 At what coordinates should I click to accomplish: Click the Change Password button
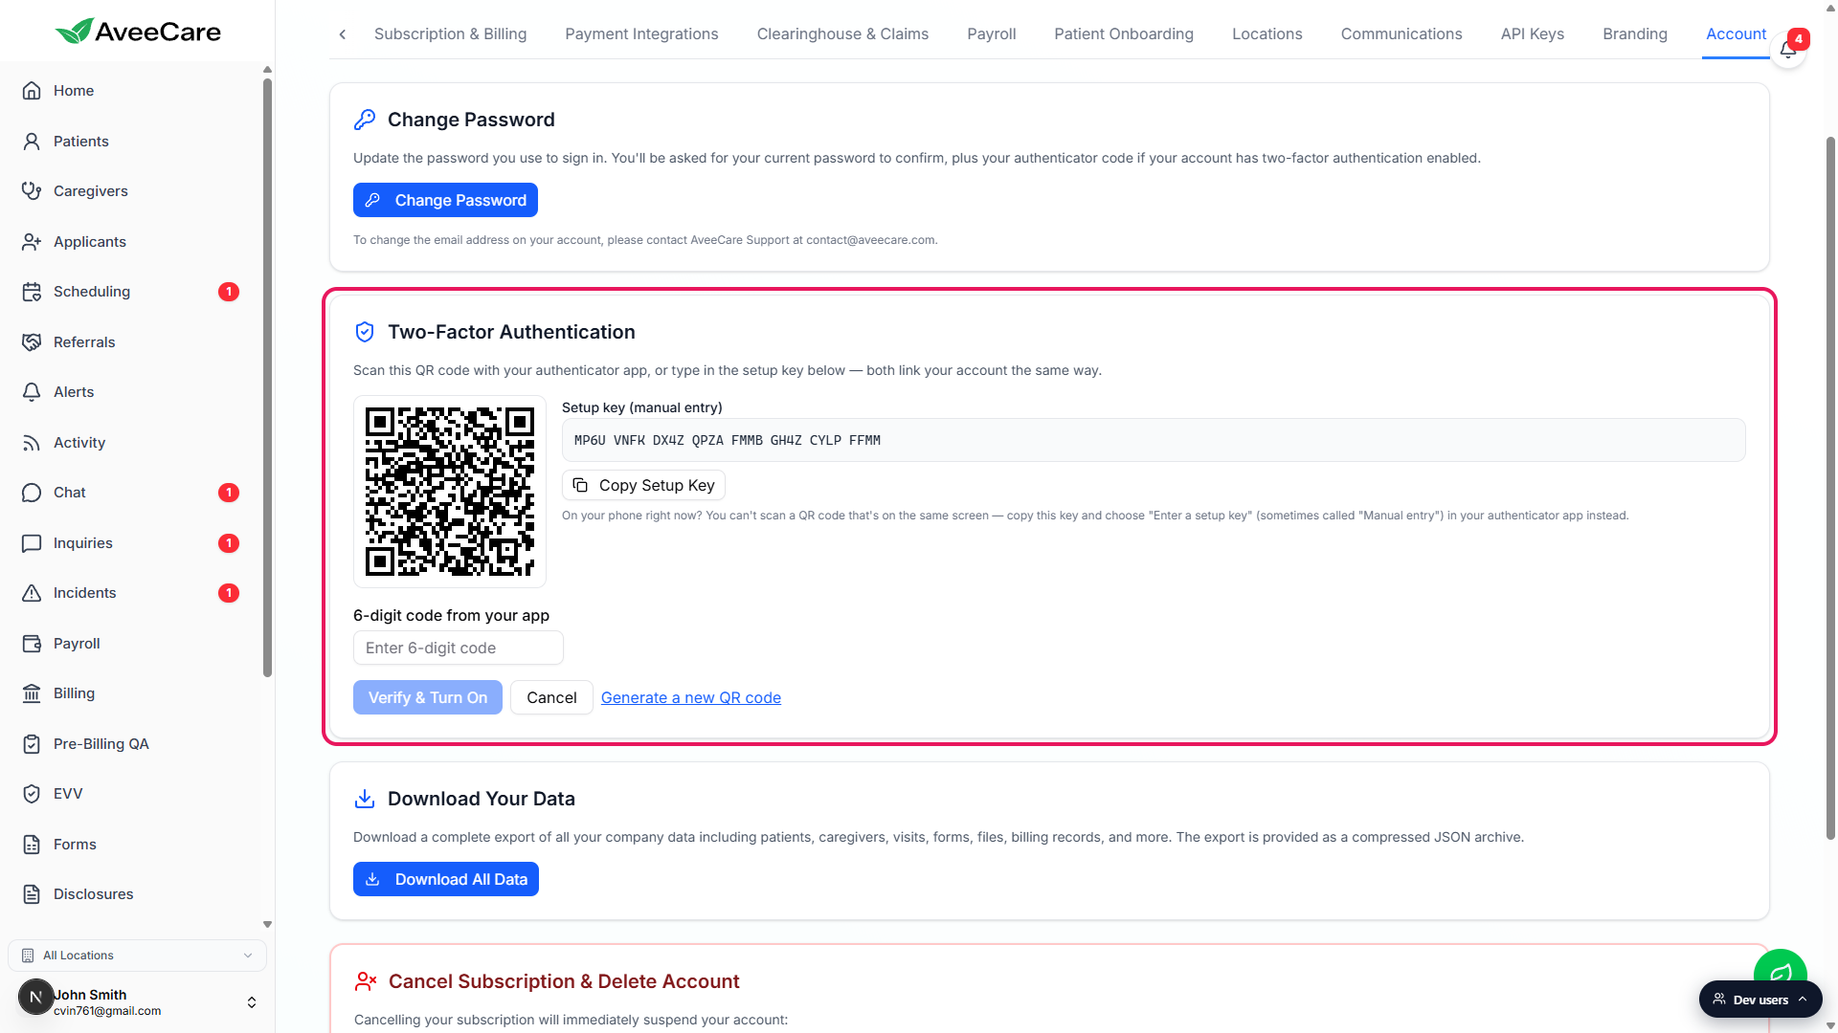[445, 200]
